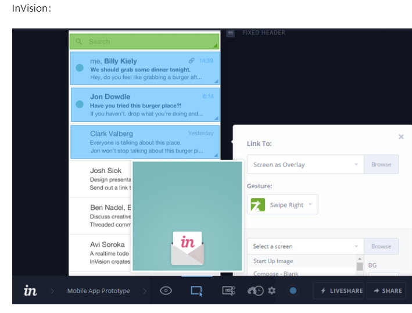Click Browse next to Select a screen
This screenshot has width=412, height=313.
pos(381,246)
